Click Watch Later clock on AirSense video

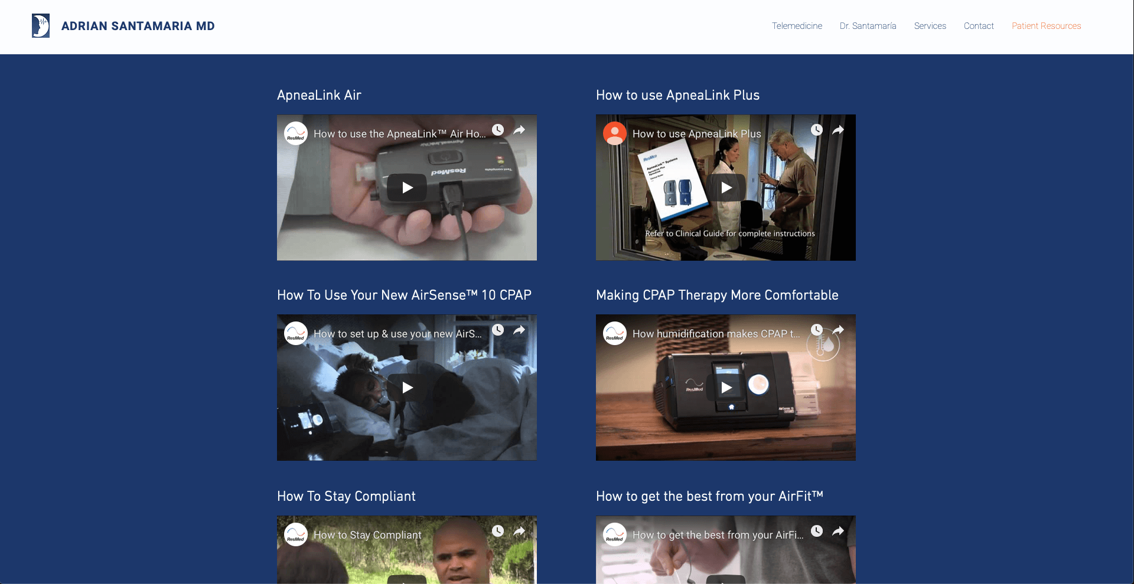(498, 330)
